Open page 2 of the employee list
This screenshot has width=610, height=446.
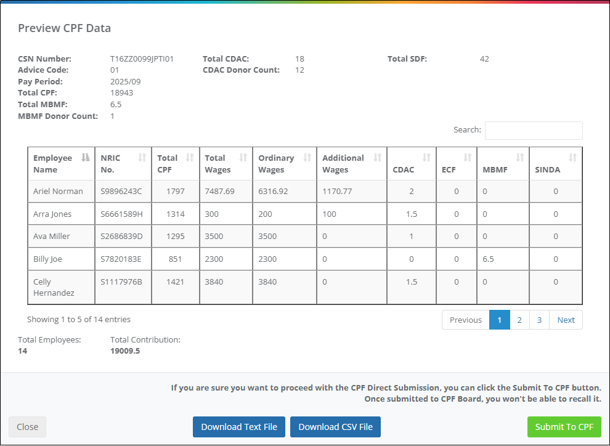[x=519, y=320]
